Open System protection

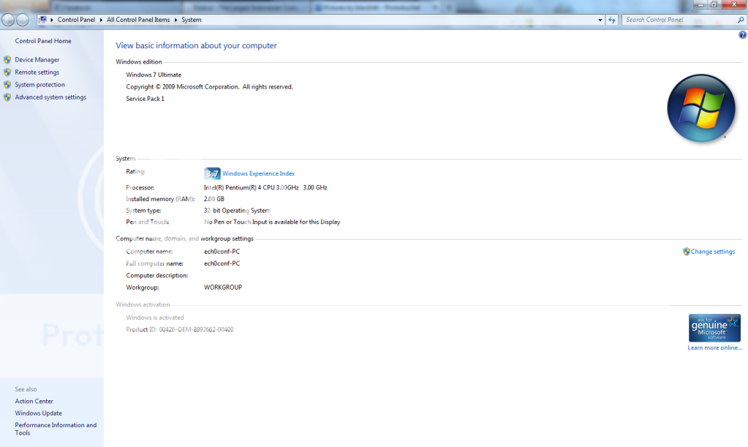pyautogui.click(x=39, y=84)
